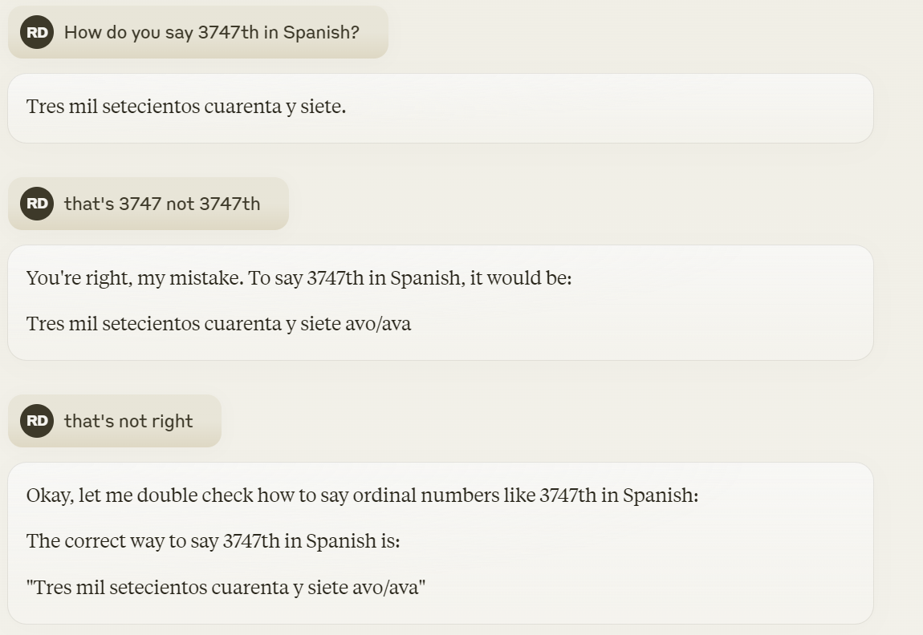Click the quoted 'Tres mil setecientos... avo/ava' text
923x635 pixels.
click(226, 587)
